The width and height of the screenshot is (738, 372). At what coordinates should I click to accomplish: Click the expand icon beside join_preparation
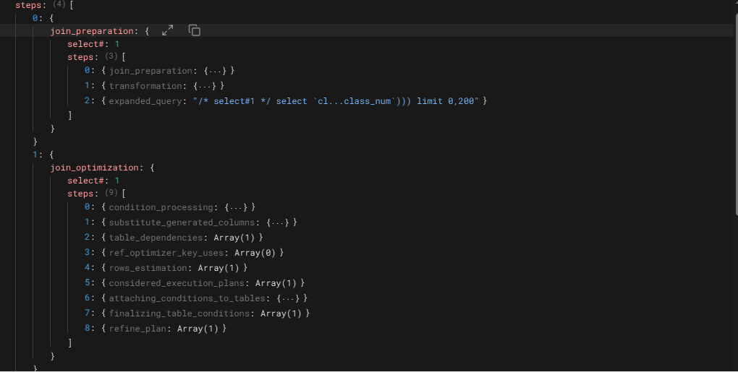point(168,30)
